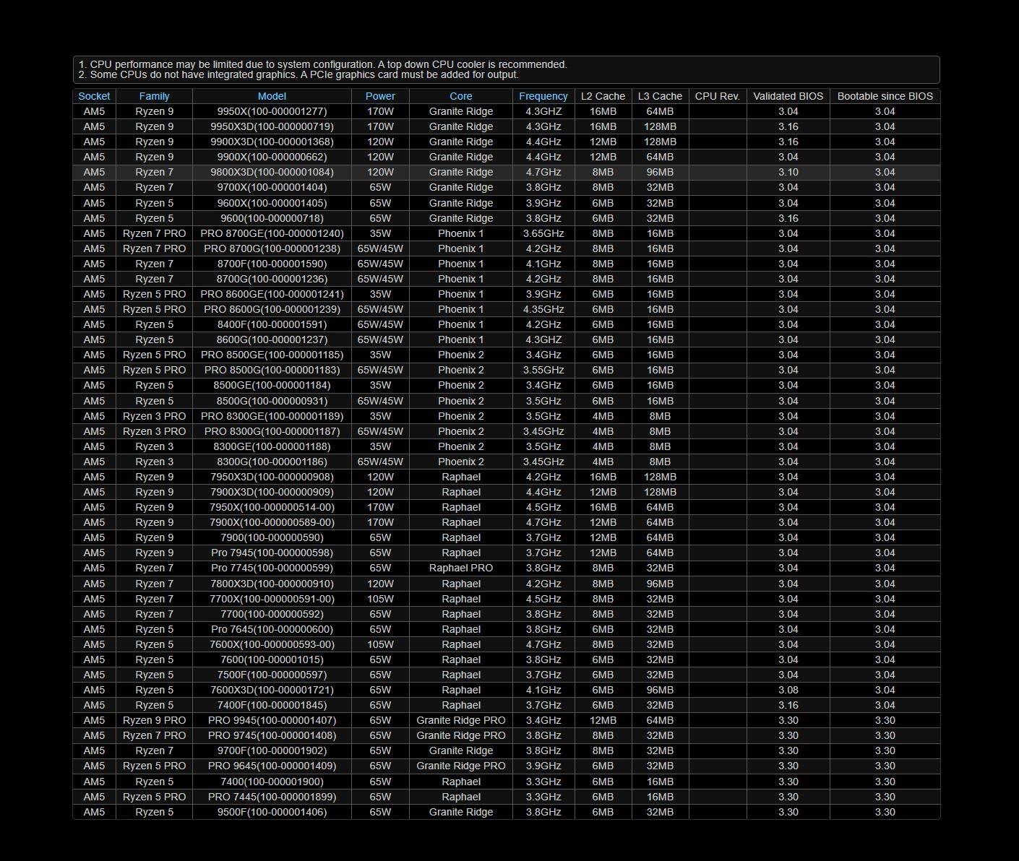1019x861 pixels.
Task: Click the 9950X3D(100-000000719) model entry
Action: point(272,126)
